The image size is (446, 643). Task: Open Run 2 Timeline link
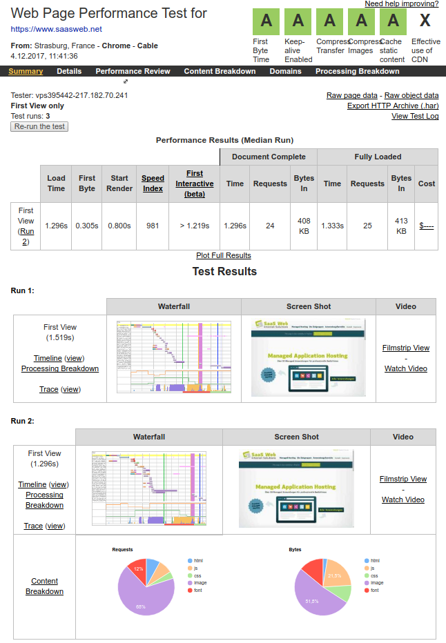pyautogui.click(x=32, y=484)
